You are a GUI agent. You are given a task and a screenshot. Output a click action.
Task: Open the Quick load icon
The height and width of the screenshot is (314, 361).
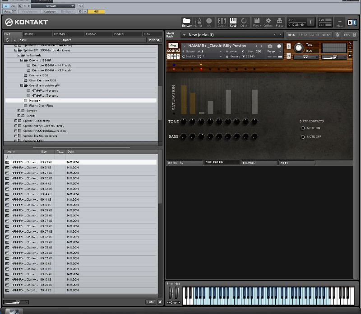tap(244, 22)
